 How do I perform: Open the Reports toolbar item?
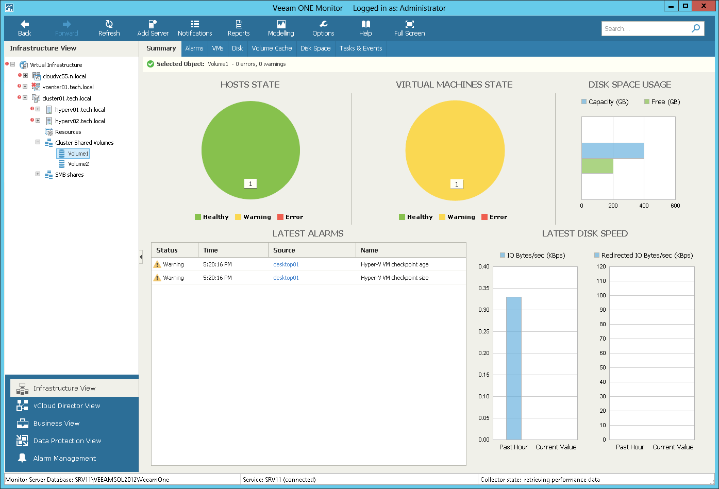(x=239, y=28)
